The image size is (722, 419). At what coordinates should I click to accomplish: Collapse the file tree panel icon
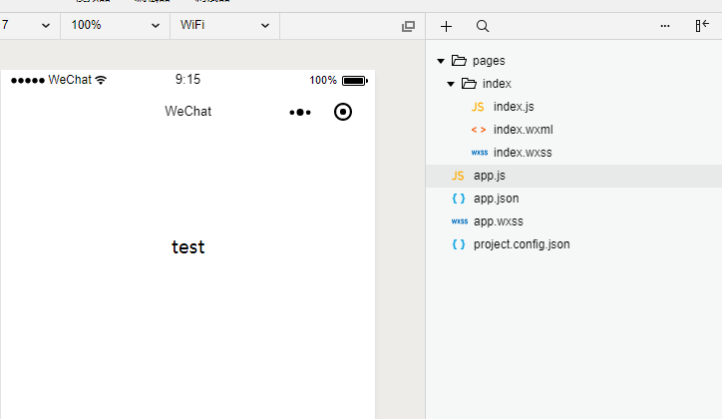coord(702,25)
